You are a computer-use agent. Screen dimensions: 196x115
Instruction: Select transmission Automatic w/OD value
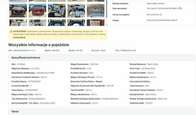[47, 103]
